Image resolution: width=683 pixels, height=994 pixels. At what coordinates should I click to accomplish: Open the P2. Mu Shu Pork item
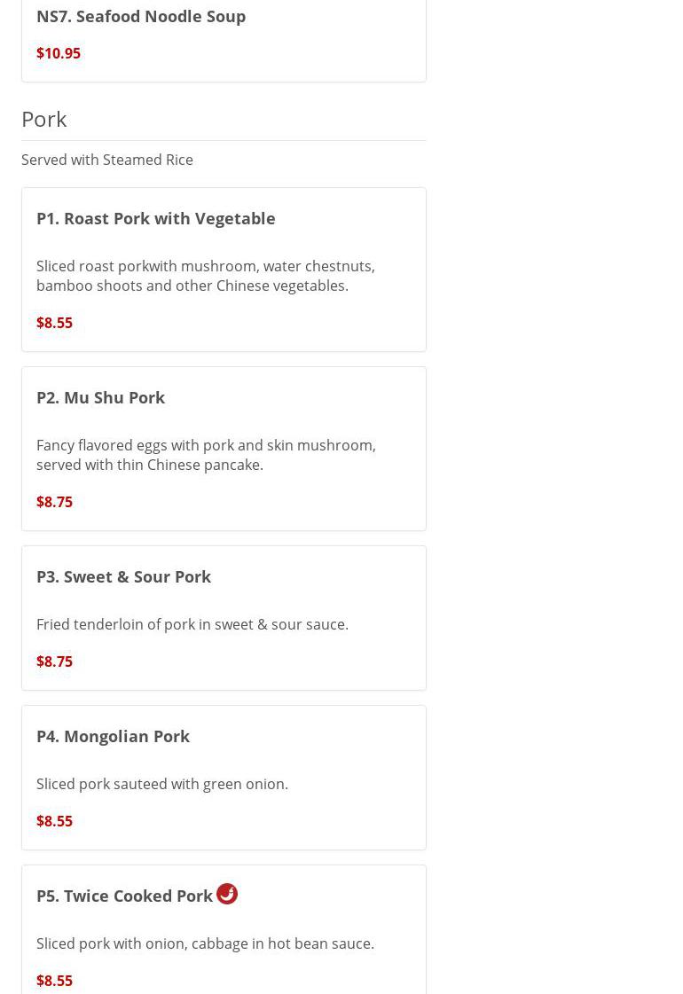[x=101, y=397]
